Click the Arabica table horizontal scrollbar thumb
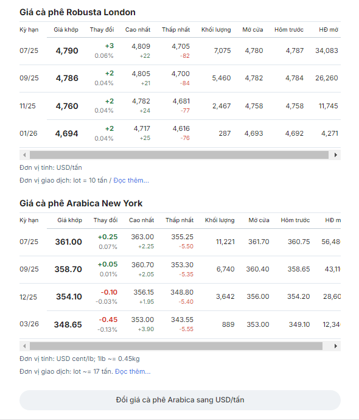This screenshot has height=420, width=359. pos(176,346)
